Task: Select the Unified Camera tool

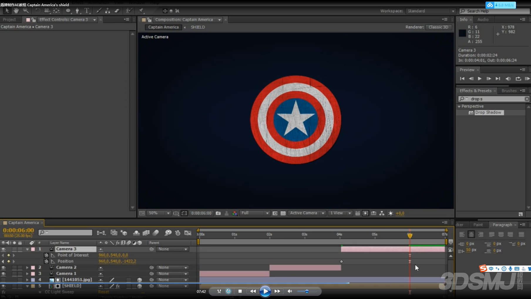Action: [x=47, y=11]
